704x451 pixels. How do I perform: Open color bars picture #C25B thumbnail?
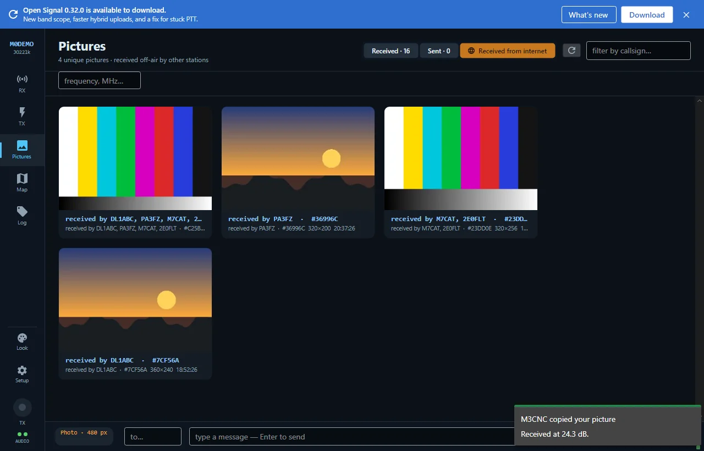pyautogui.click(x=135, y=158)
